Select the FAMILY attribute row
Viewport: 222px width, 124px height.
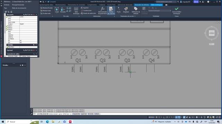click(22, 24)
